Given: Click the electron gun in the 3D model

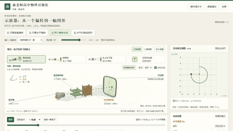Looking at the screenshot, I should [60, 95].
